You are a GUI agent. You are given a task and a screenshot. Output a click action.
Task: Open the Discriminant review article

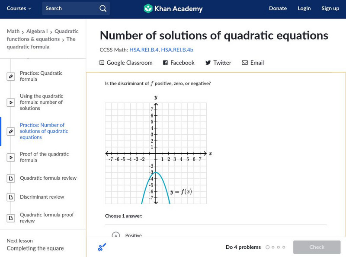click(42, 197)
